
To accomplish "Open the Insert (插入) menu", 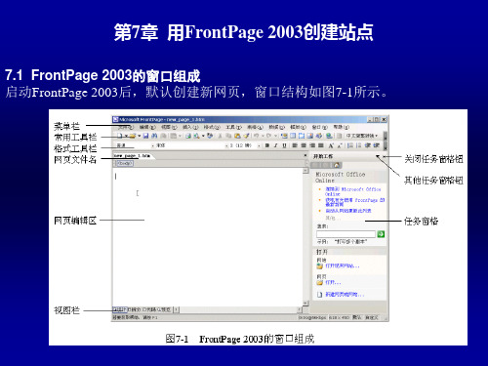I will 190,127.
